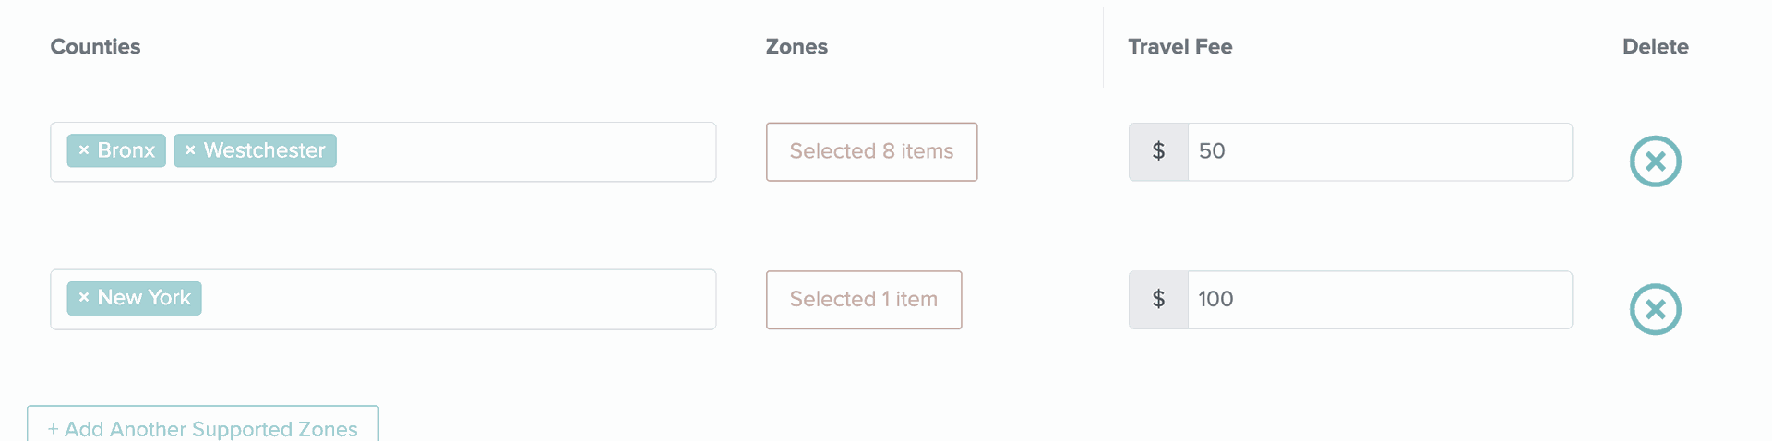Remove the Bronx county tag

point(84,150)
